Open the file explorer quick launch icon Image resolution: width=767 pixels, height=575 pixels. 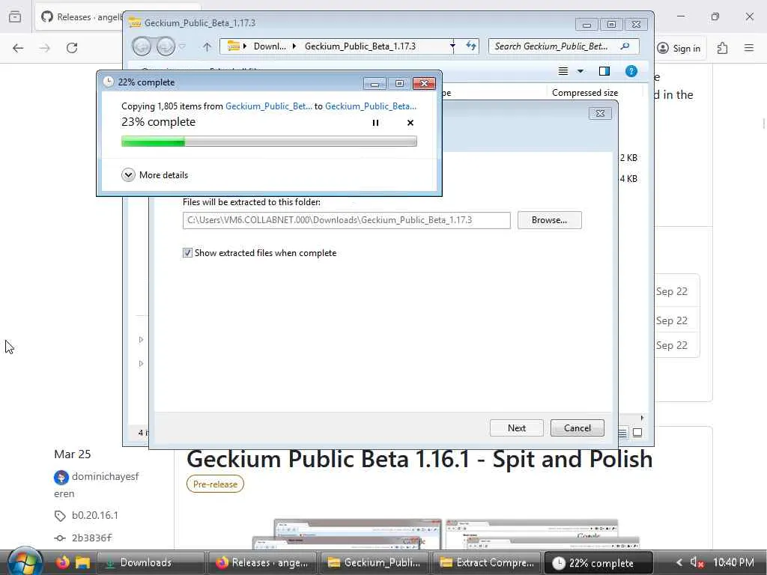pyautogui.click(x=82, y=562)
